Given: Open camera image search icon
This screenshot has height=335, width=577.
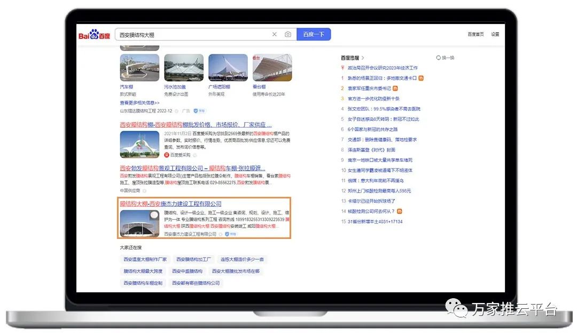Looking at the screenshot, I should pos(288,35).
